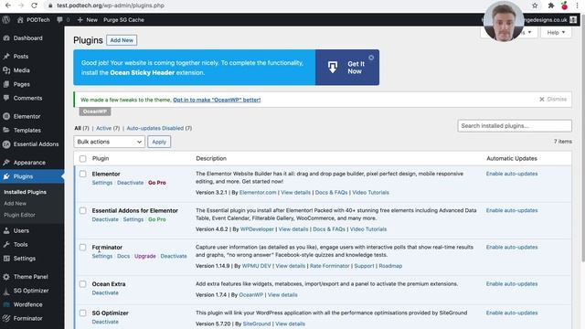Click the Get It Now button
Image resolution: width=585 pixels, height=329 pixels.
click(x=347, y=68)
